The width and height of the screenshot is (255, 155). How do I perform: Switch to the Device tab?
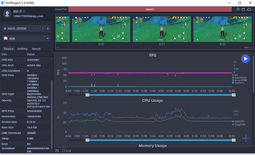[x=8, y=49]
